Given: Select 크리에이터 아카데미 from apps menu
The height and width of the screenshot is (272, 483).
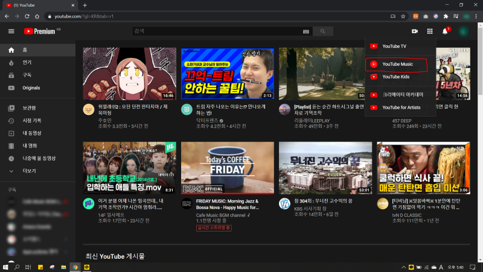Looking at the screenshot, I should pyautogui.click(x=400, y=95).
